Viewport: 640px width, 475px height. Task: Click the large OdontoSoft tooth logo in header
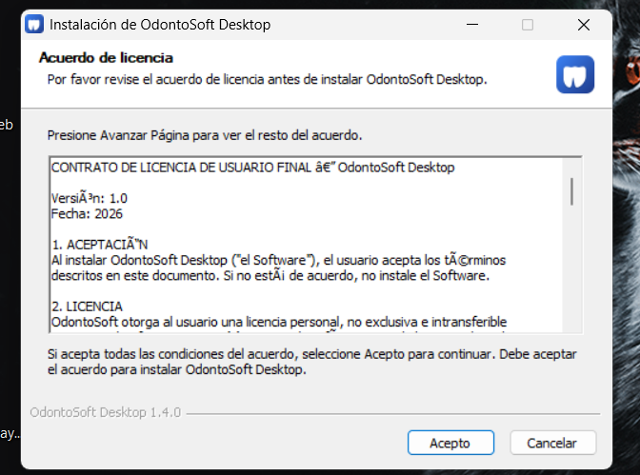coord(574,74)
